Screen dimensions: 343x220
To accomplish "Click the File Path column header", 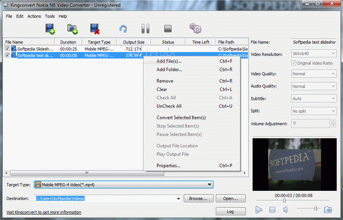I will (232, 42).
